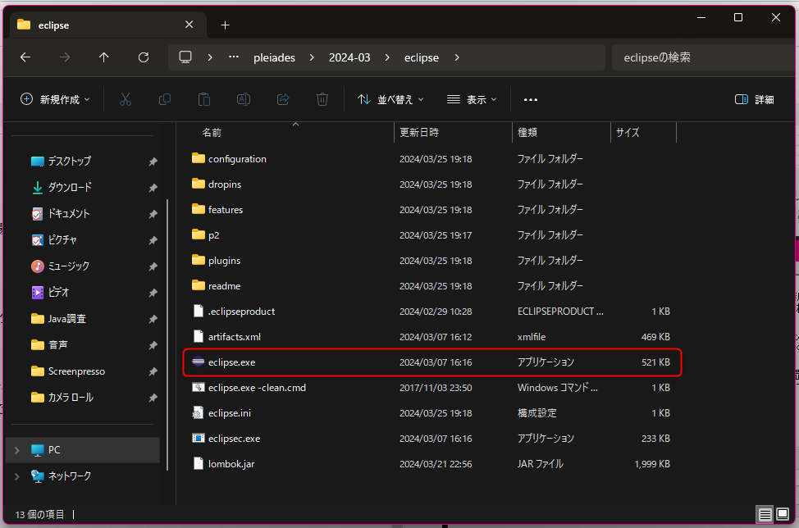Click the eclipseの検索 search box

point(703,57)
